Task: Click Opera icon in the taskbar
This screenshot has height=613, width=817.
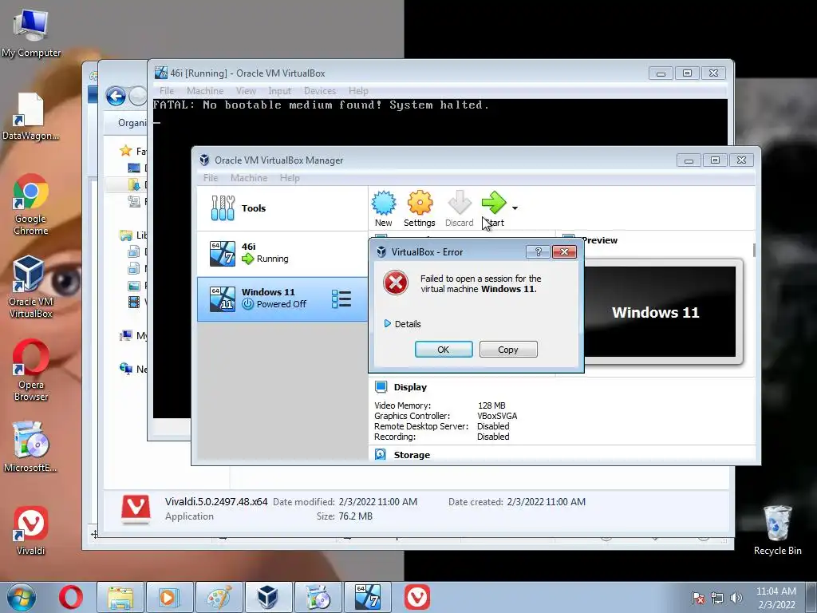Action: 71,597
